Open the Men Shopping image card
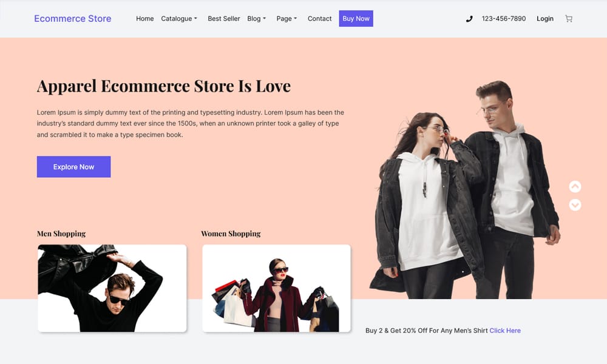Viewport: 607px width, 364px height. coord(112,288)
